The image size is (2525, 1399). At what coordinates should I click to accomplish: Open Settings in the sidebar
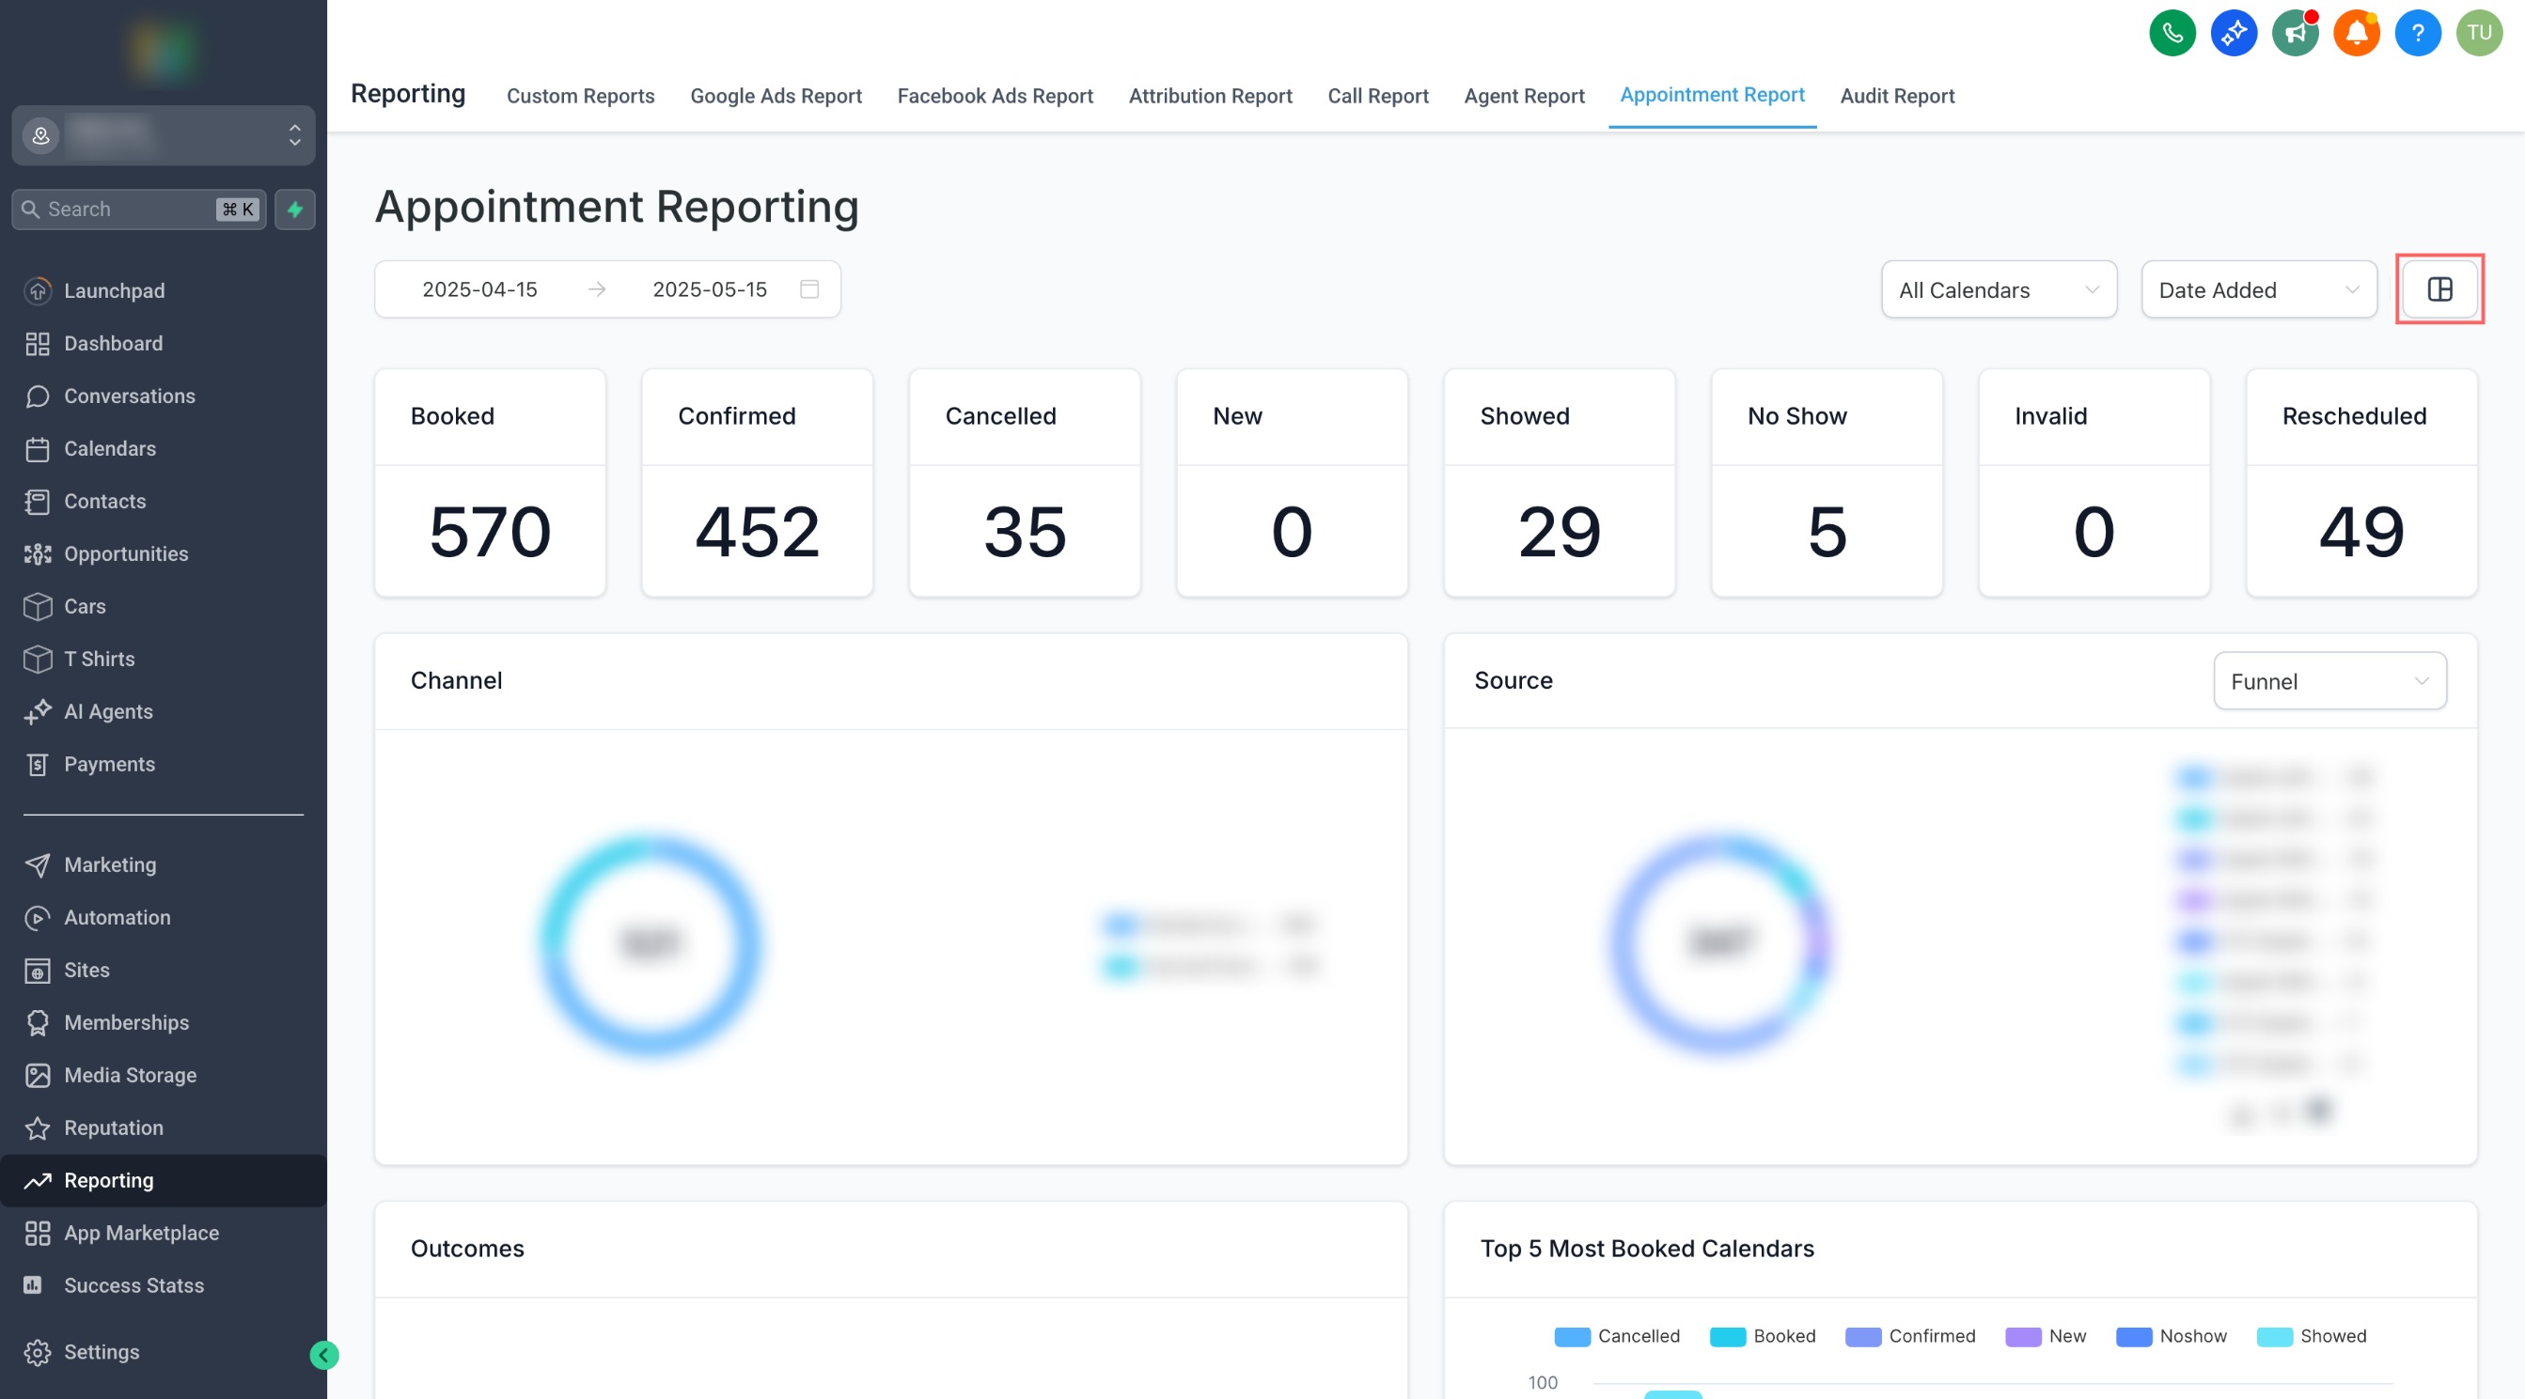pyautogui.click(x=101, y=1351)
